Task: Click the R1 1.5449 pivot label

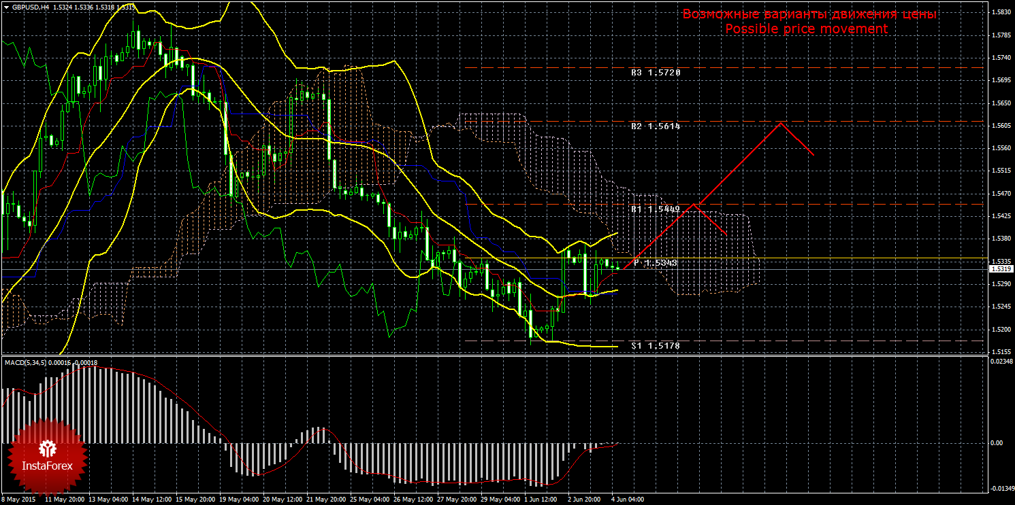Action: click(x=655, y=210)
